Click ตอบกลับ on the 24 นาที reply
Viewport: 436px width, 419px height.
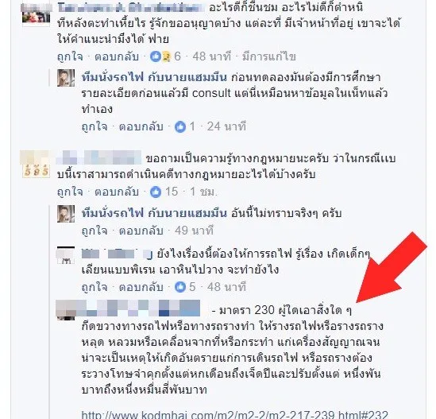point(141,127)
